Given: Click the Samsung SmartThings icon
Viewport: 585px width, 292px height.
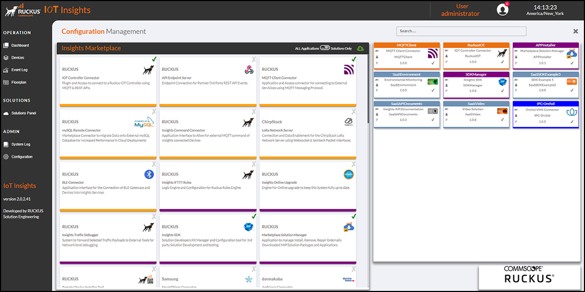Looking at the screenshot, I should click(x=249, y=279).
